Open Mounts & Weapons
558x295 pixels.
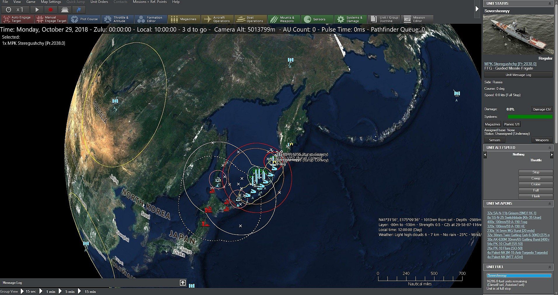284,19
